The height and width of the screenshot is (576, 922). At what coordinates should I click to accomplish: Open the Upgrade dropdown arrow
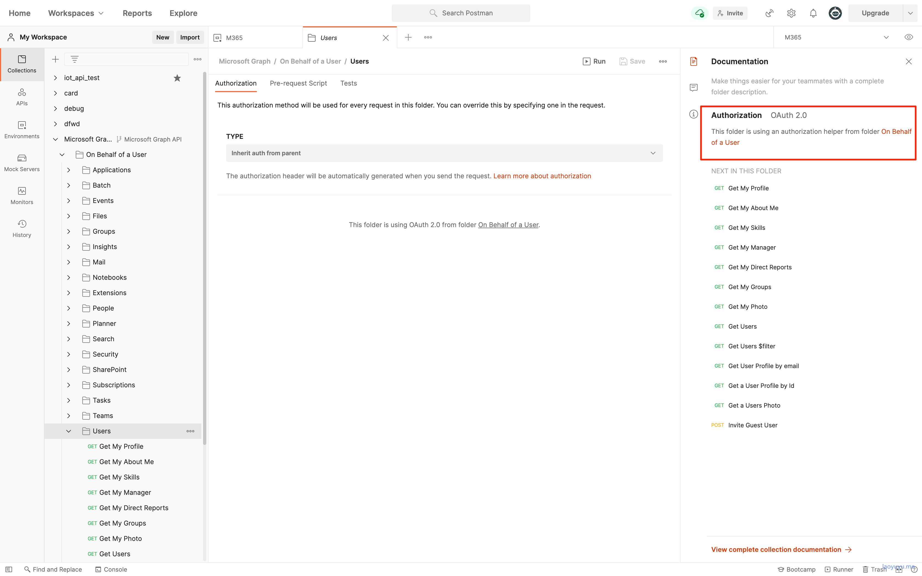pos(910,13)
